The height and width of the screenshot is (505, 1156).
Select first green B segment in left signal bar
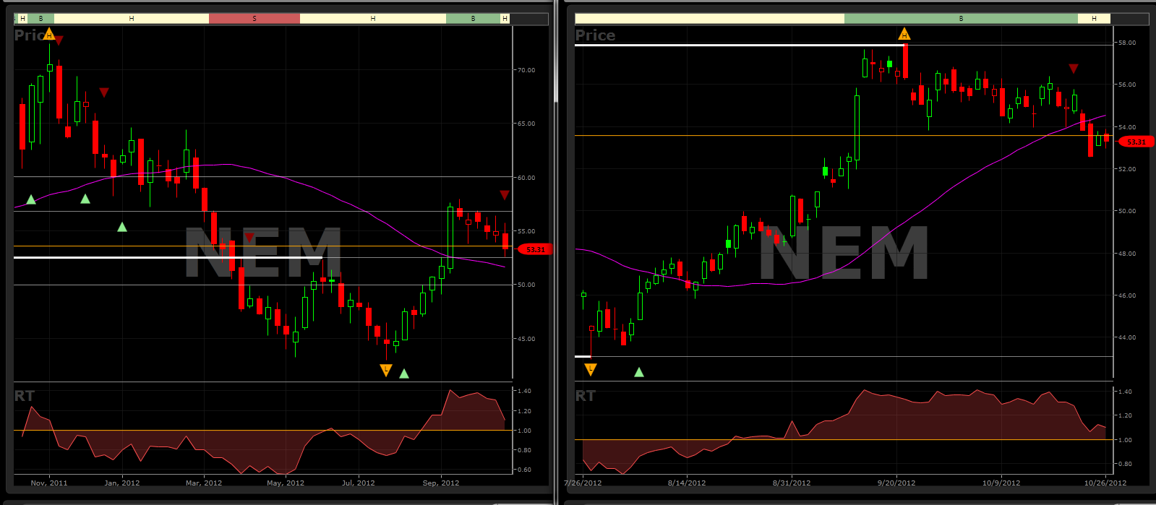(40, 18)
